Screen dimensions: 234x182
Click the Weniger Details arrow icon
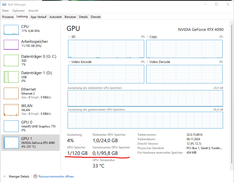coord(4,177)
